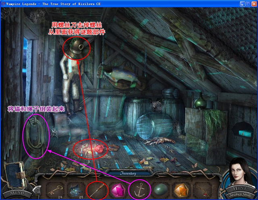This screenshot has width=258, height=200.
Task: Select the blue mask piece in inventory
Action: (75, 190)
